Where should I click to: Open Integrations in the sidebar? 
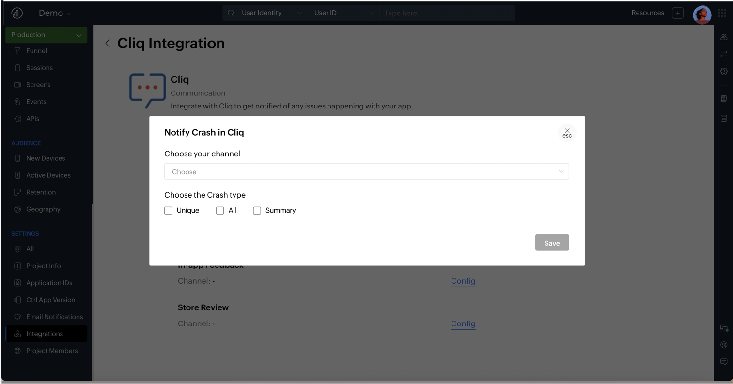[47, 334]
